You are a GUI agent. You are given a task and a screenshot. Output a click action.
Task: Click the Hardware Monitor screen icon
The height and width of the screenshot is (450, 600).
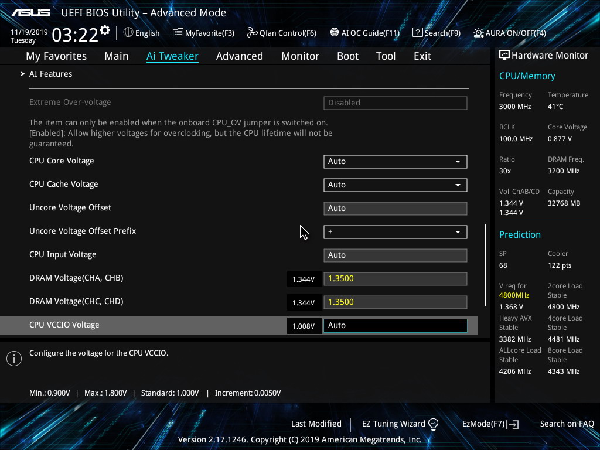[x=504, y=56]
